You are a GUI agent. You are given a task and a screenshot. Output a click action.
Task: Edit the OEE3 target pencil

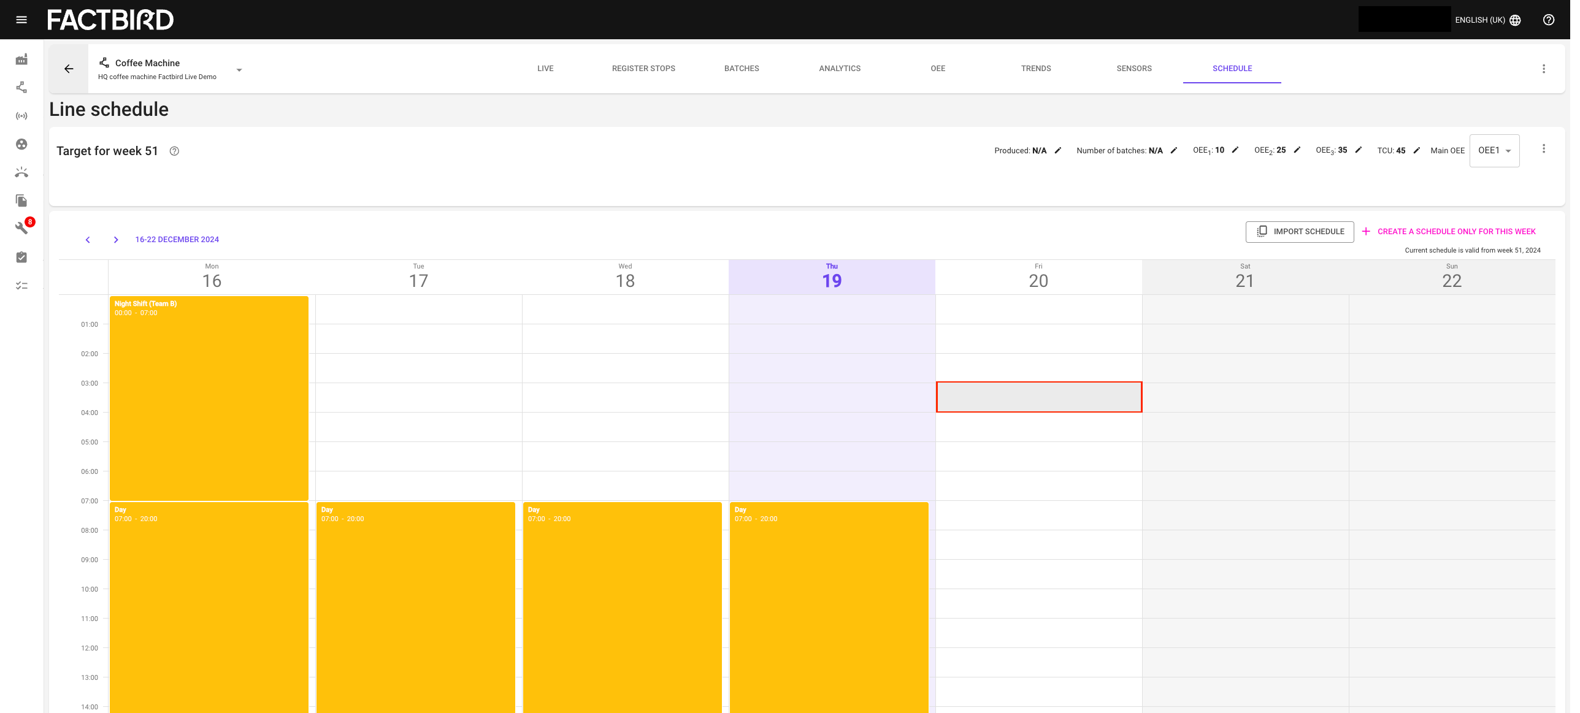coord(1359,150)
